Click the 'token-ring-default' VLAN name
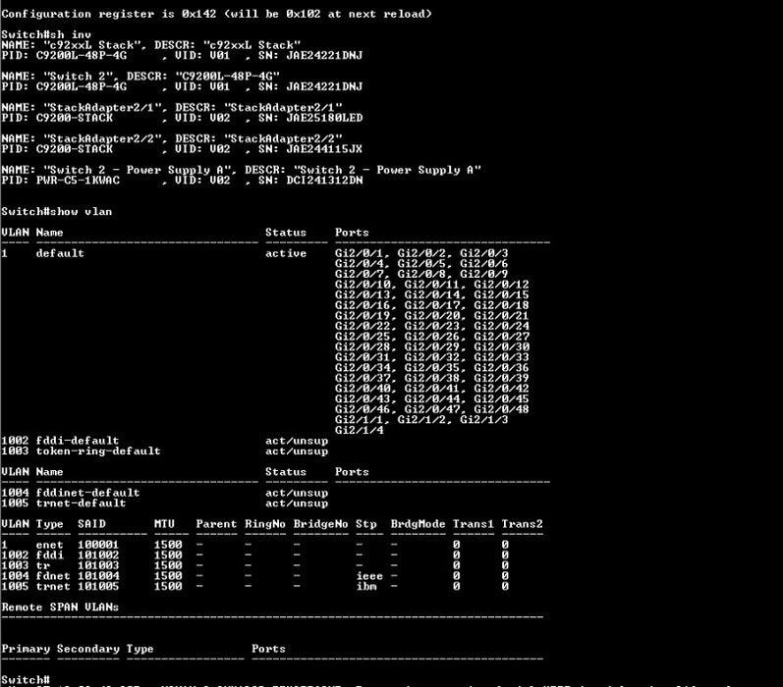Screen dimensions: 783x687 tap(98, 451)
